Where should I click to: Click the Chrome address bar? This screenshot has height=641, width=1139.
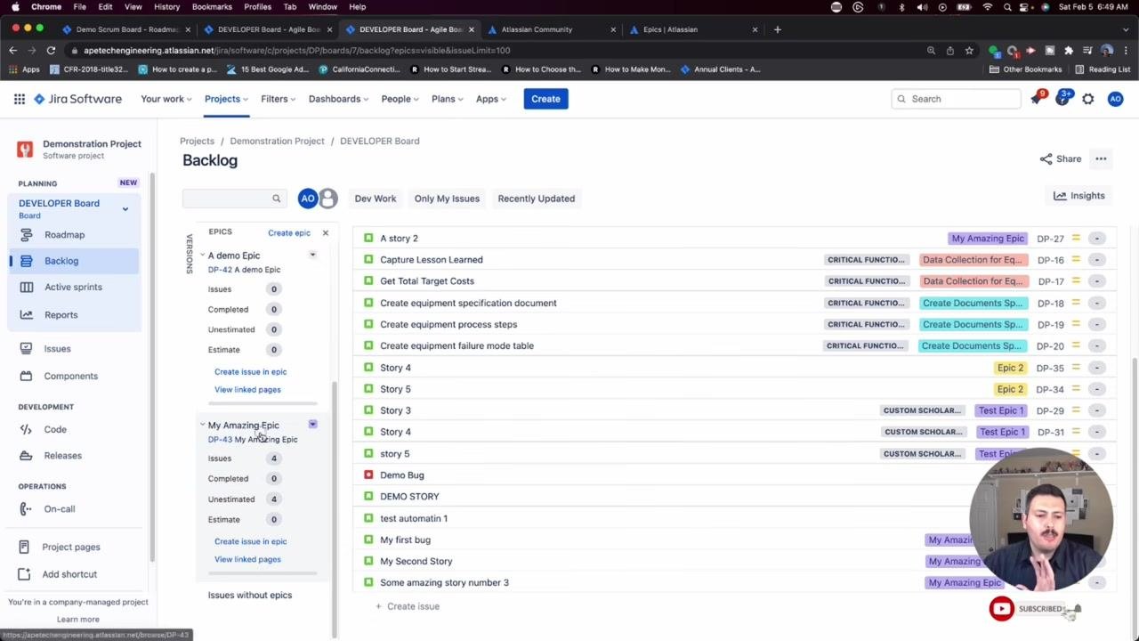pyautogui.click(x=498, y=51)
